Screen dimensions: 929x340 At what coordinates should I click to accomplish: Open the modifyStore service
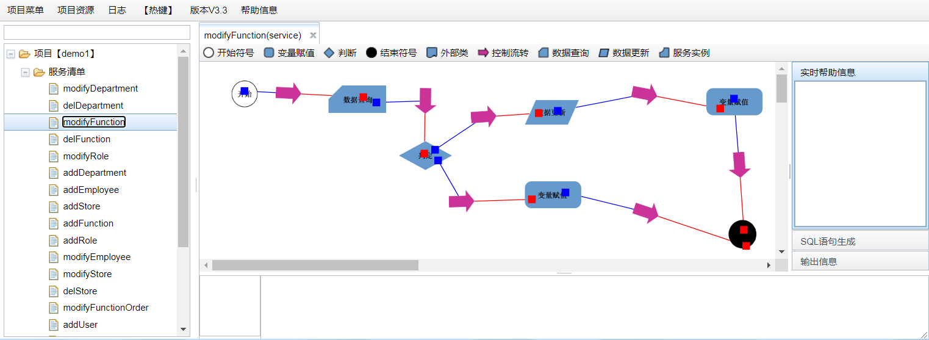pos(87,274)
